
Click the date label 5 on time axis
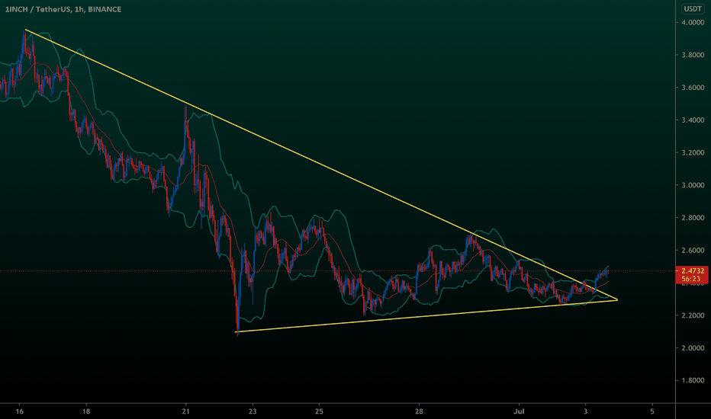(652, 411)
